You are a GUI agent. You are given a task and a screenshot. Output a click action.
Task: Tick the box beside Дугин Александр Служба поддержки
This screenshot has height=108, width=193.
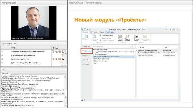click(x=2, y=63)
